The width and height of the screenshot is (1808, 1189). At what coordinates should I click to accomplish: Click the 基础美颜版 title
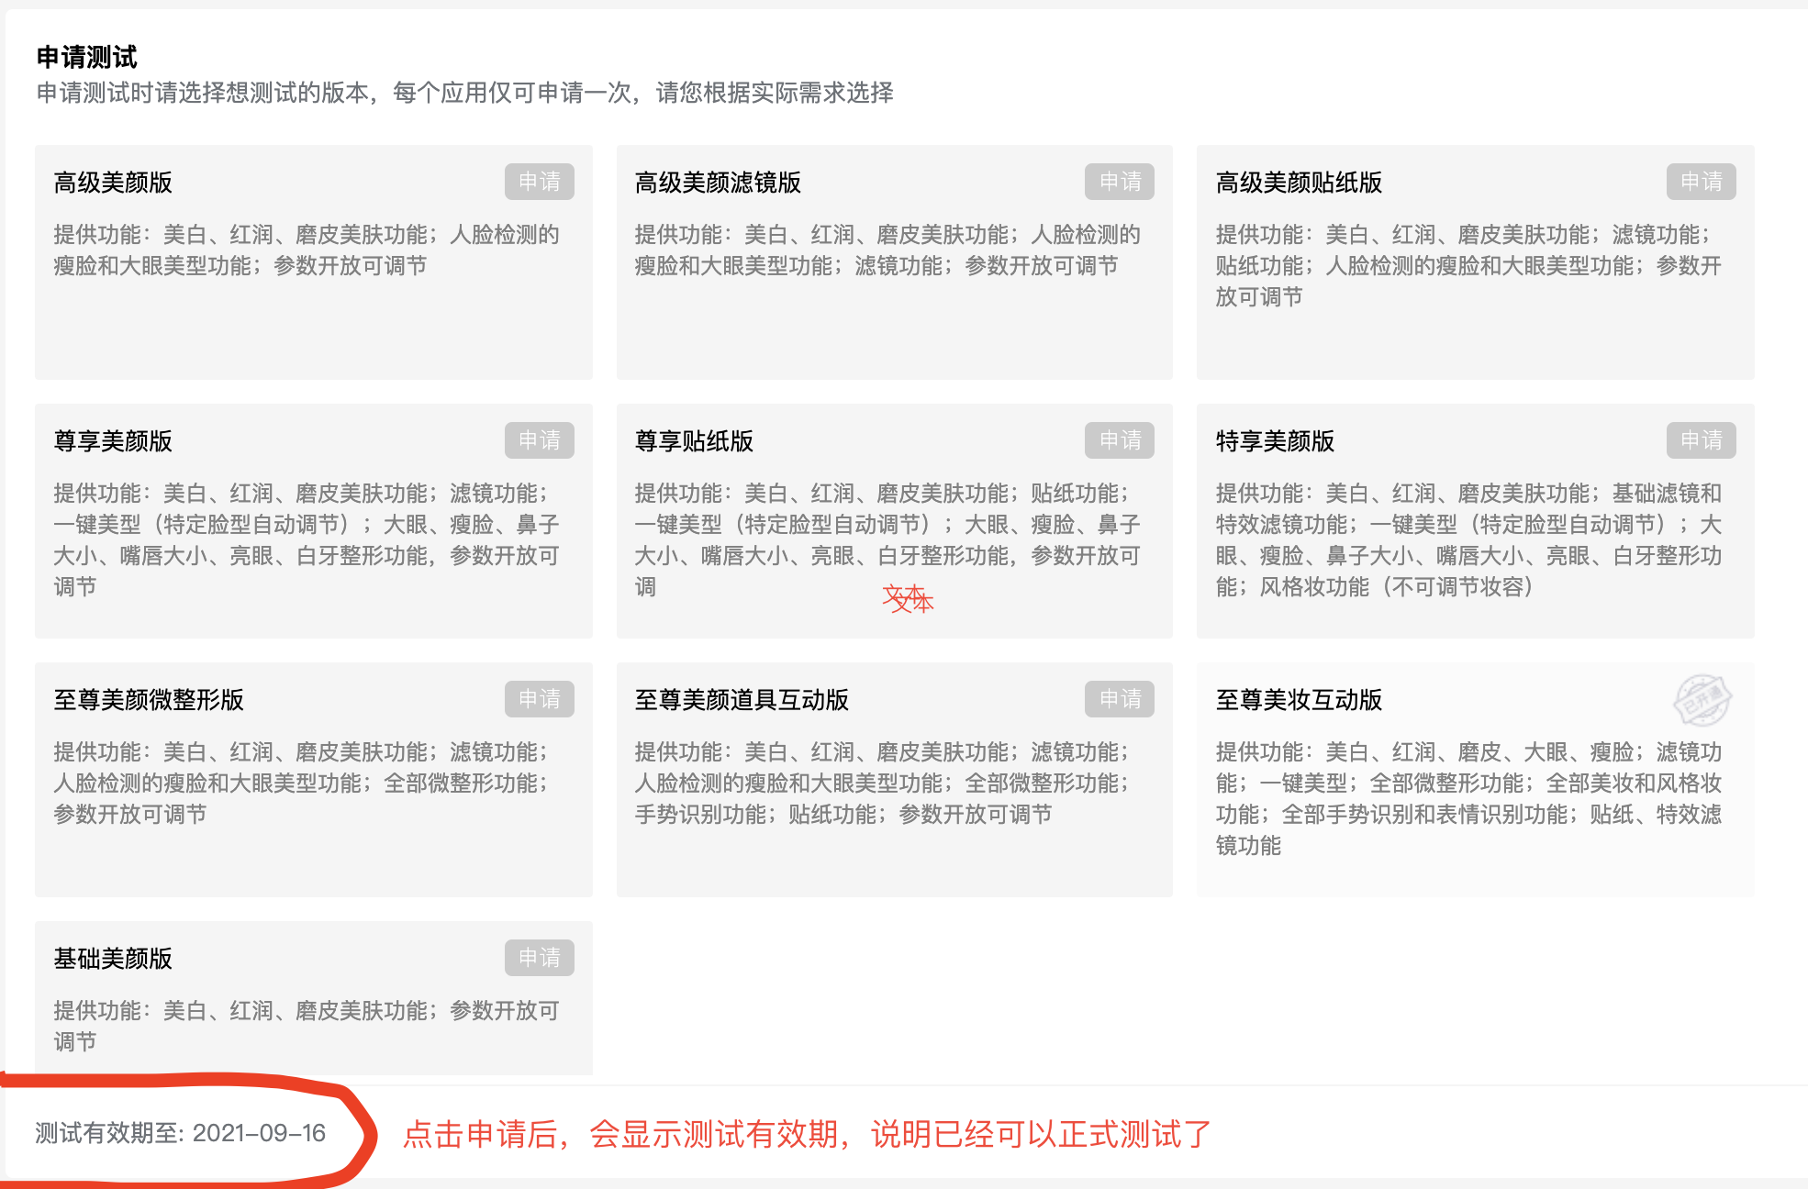[x=113, y=959]
